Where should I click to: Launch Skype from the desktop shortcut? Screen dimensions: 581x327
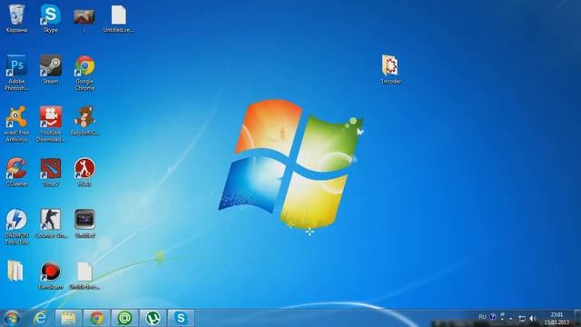[x=51, y=18]
